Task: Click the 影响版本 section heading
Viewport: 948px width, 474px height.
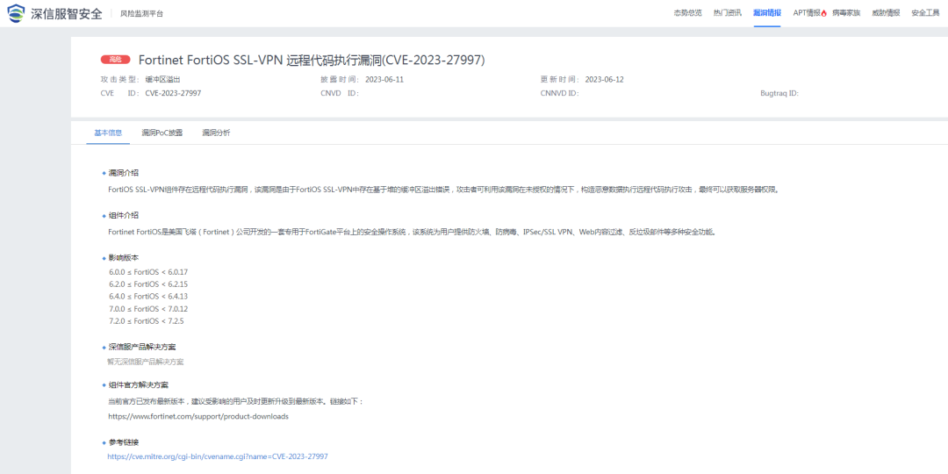Action: pyautogui.click(x=124, y=257)
